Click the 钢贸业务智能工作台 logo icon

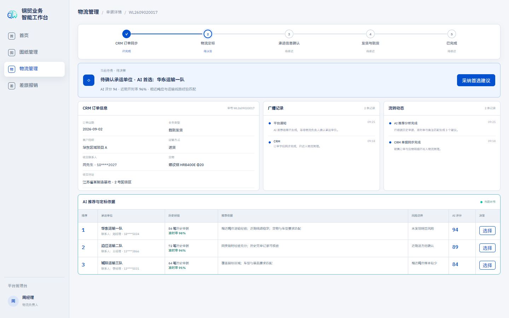[12, 14]
